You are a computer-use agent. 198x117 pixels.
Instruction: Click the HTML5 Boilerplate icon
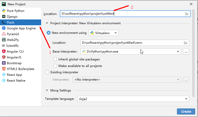[x=4, y=69]
